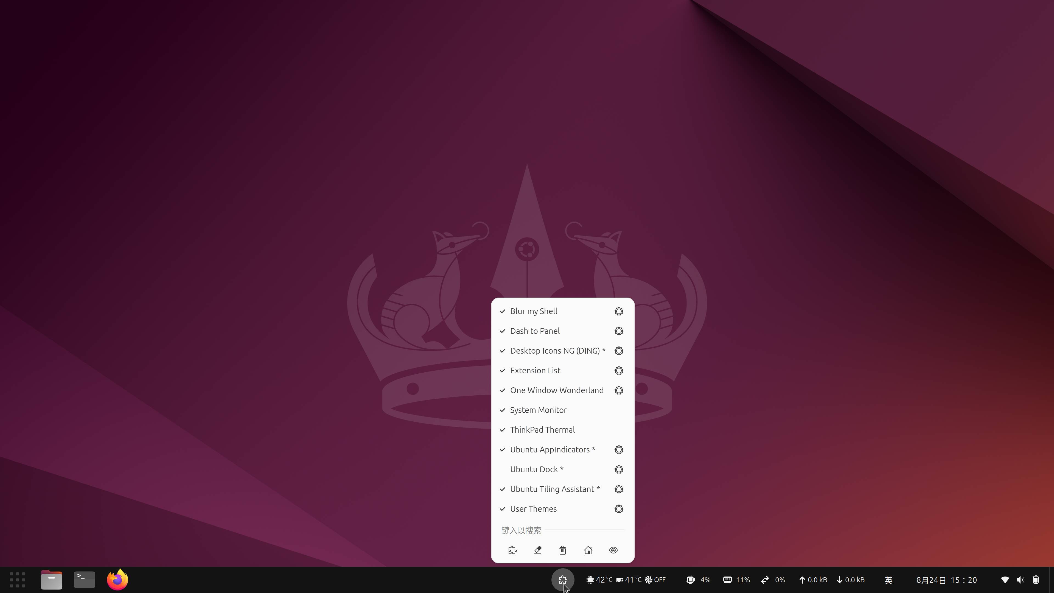Click the trash can delete icon
The height and width of the screenshot is (593, 1054).
tap(563, 550)
